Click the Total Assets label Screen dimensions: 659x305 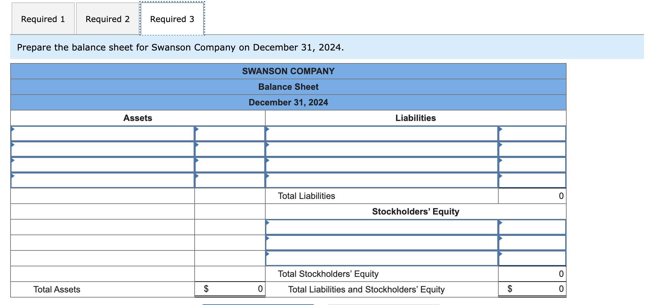pyautogui.click(x=57, y=289)
